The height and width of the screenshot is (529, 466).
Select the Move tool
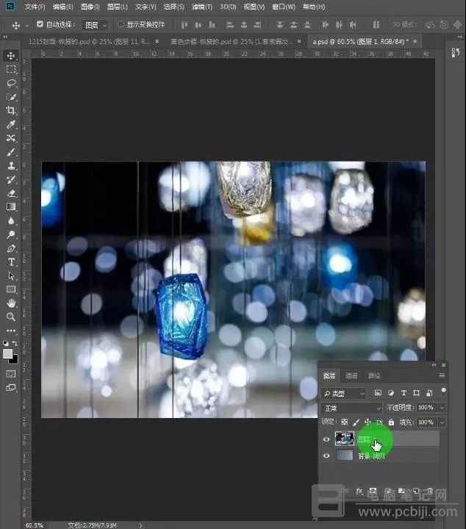point(11,55)
